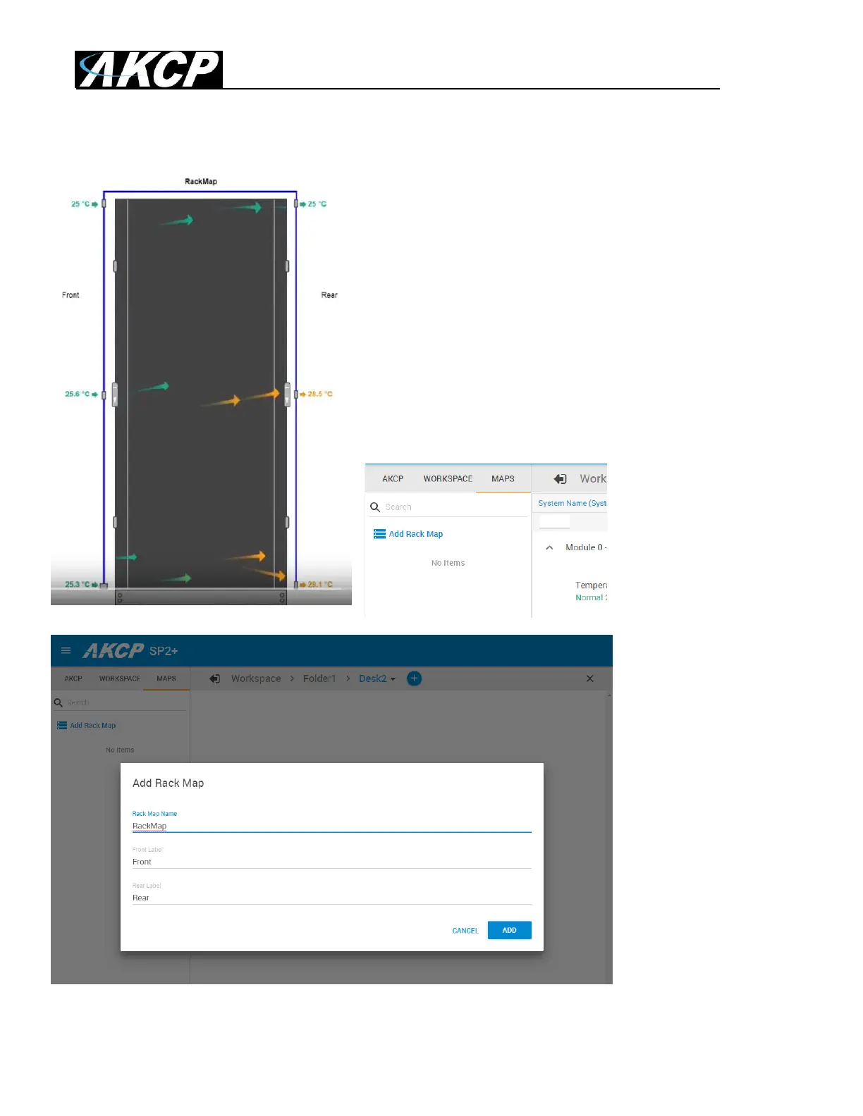Screen dimensions: 863x1116
Task: Click the green 'Normal' status text
Action: (591, 597)
